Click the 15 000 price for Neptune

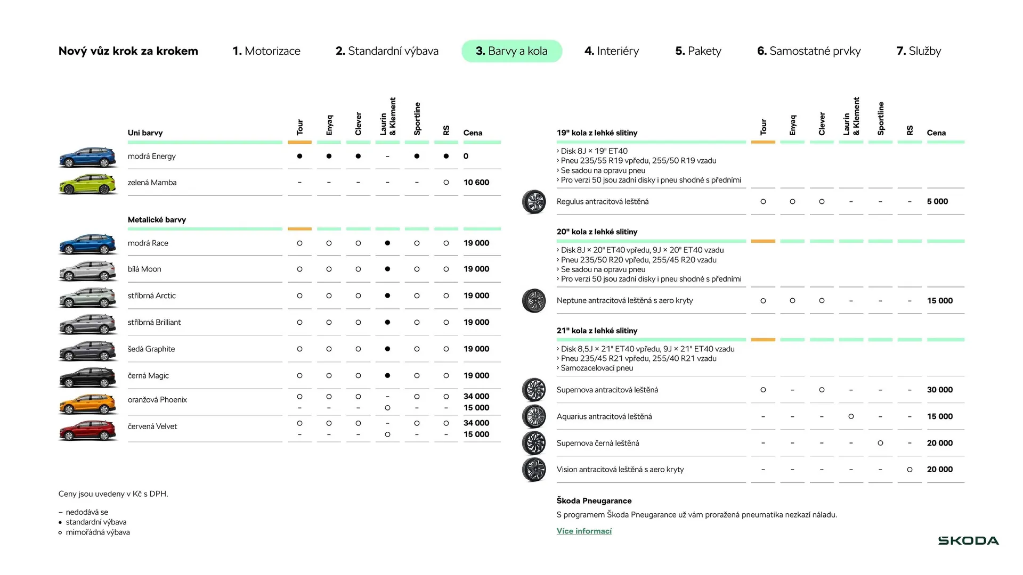tap(940, 300)
